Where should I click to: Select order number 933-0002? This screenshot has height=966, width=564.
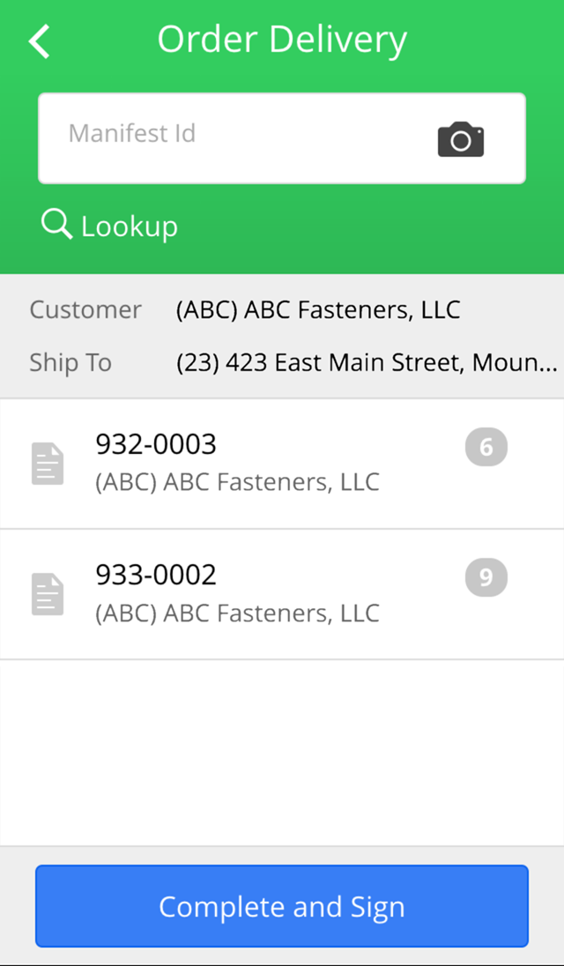pos(156,575)
